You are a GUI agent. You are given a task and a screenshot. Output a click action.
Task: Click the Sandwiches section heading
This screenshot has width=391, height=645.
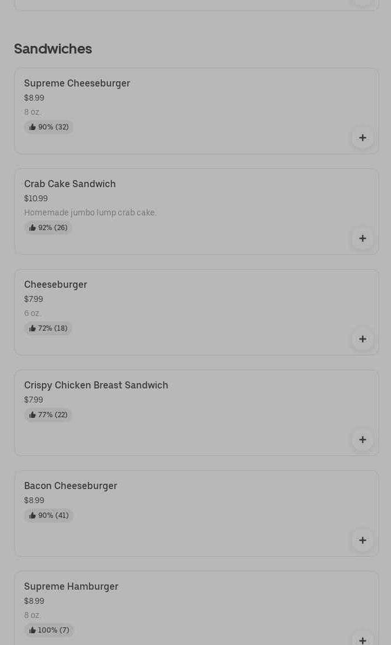53,49
